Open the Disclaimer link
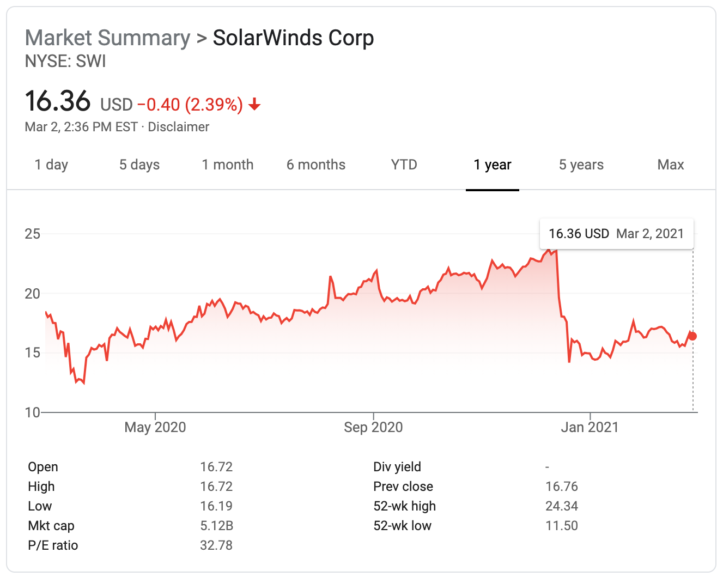Screen dimensions: 723x577 click(179, 127)
